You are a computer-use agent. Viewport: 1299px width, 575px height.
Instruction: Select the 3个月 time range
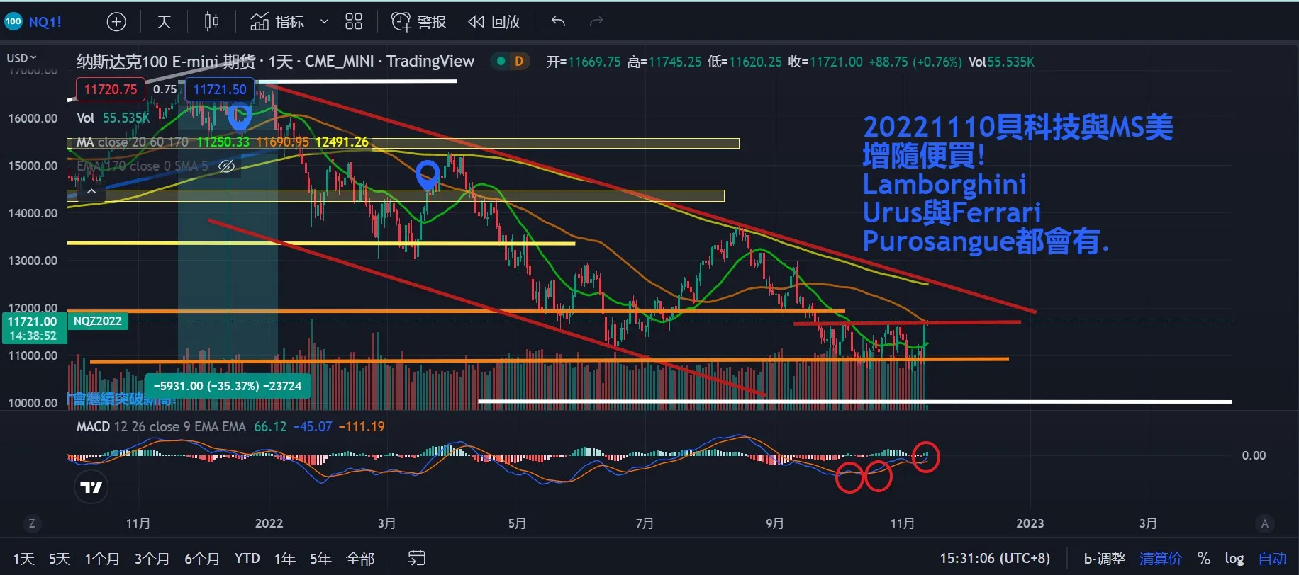152,559
